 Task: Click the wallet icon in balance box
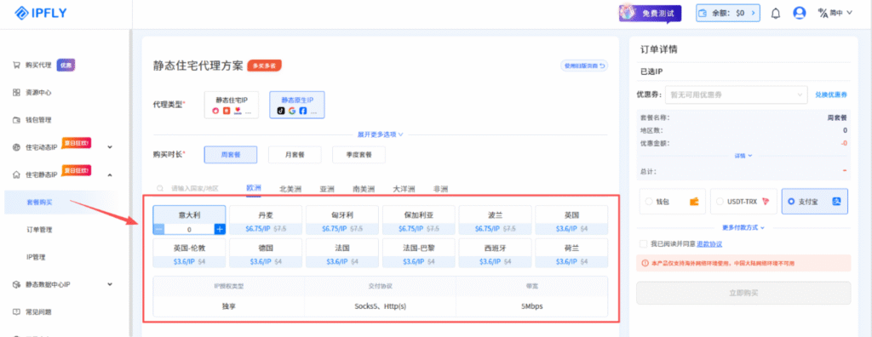click(703, 14)
